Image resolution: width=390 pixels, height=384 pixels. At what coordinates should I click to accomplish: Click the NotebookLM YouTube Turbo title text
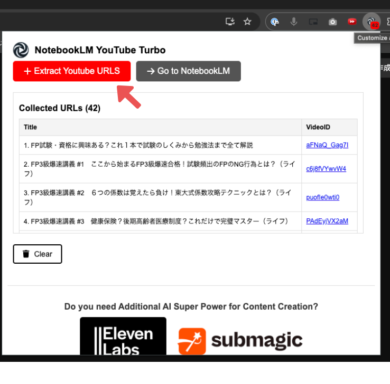click(100, 50)
